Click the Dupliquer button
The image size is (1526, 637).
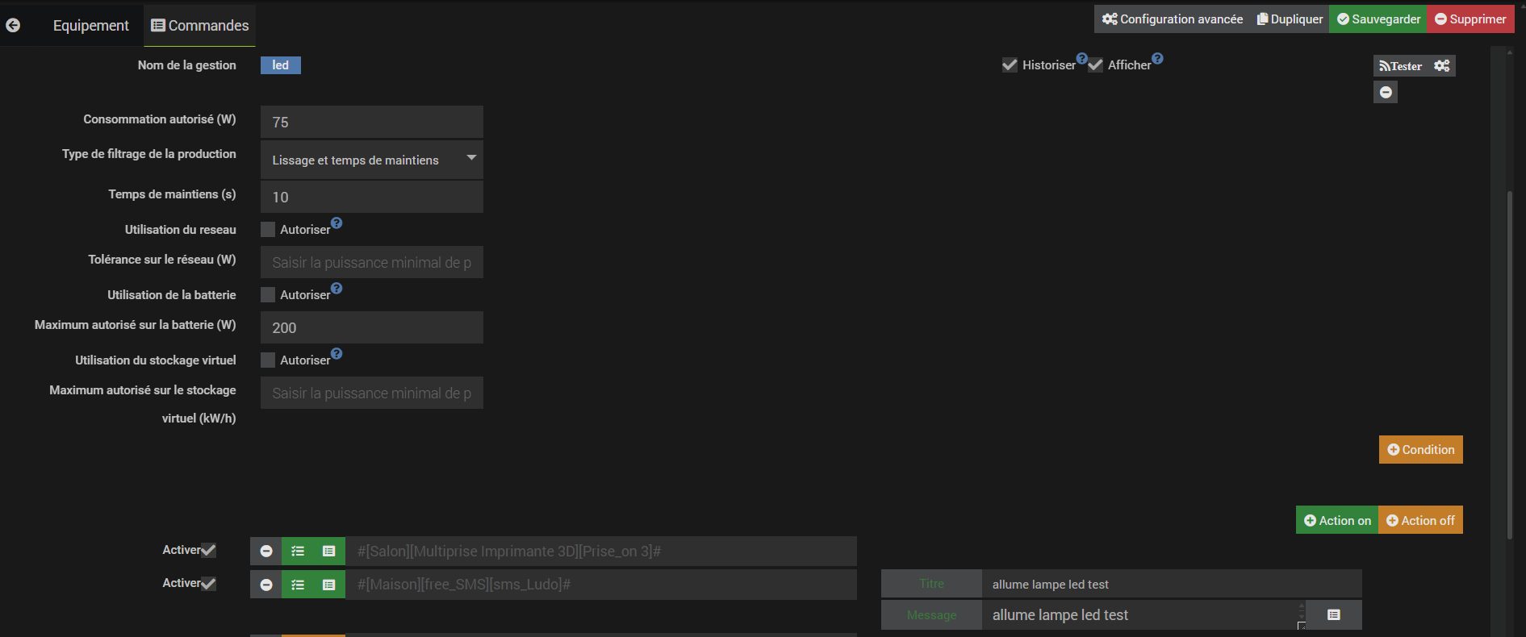pos(1290,19)
